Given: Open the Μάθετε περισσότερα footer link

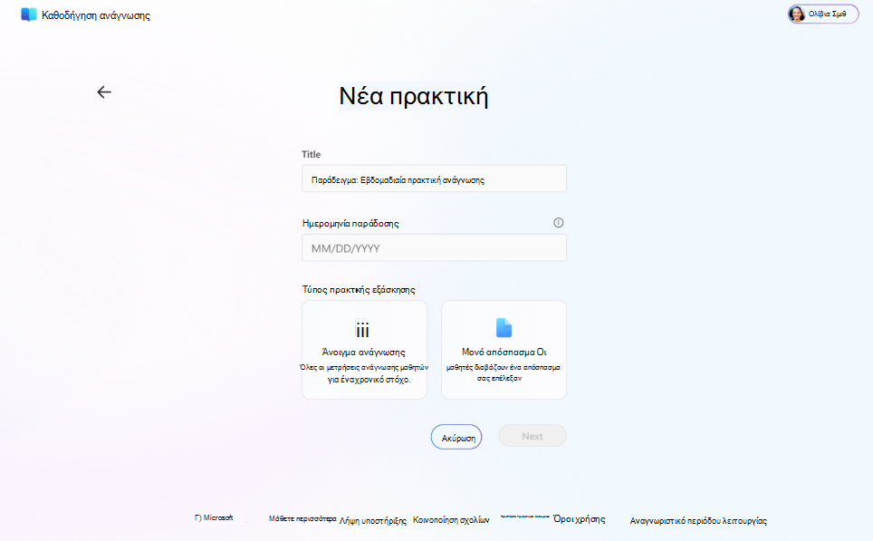Looking at the screenshot, I should click(x=302, y=518).
